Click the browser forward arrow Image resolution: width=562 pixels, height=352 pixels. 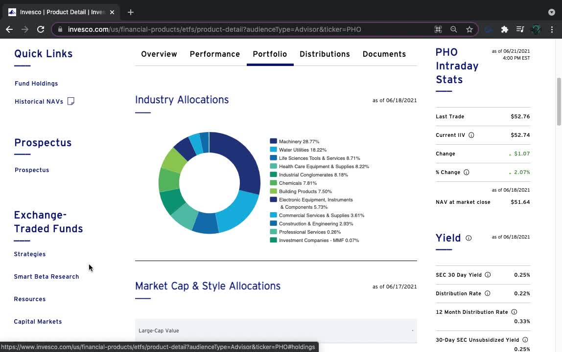point(25,29)
